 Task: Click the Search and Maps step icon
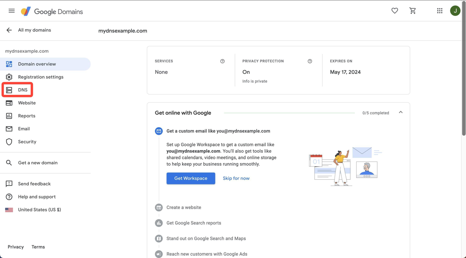pyautogui.click(x=159, y=238)
